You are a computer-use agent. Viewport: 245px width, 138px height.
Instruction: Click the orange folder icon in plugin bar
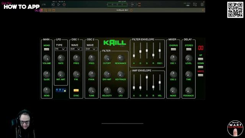tap(54, 10)
